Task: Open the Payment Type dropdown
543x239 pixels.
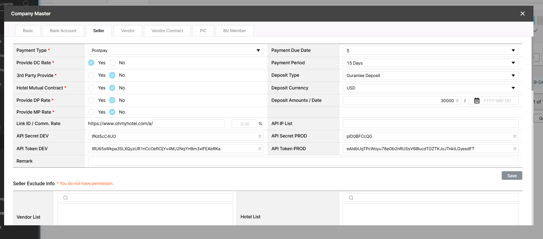Action: [176, 50]
